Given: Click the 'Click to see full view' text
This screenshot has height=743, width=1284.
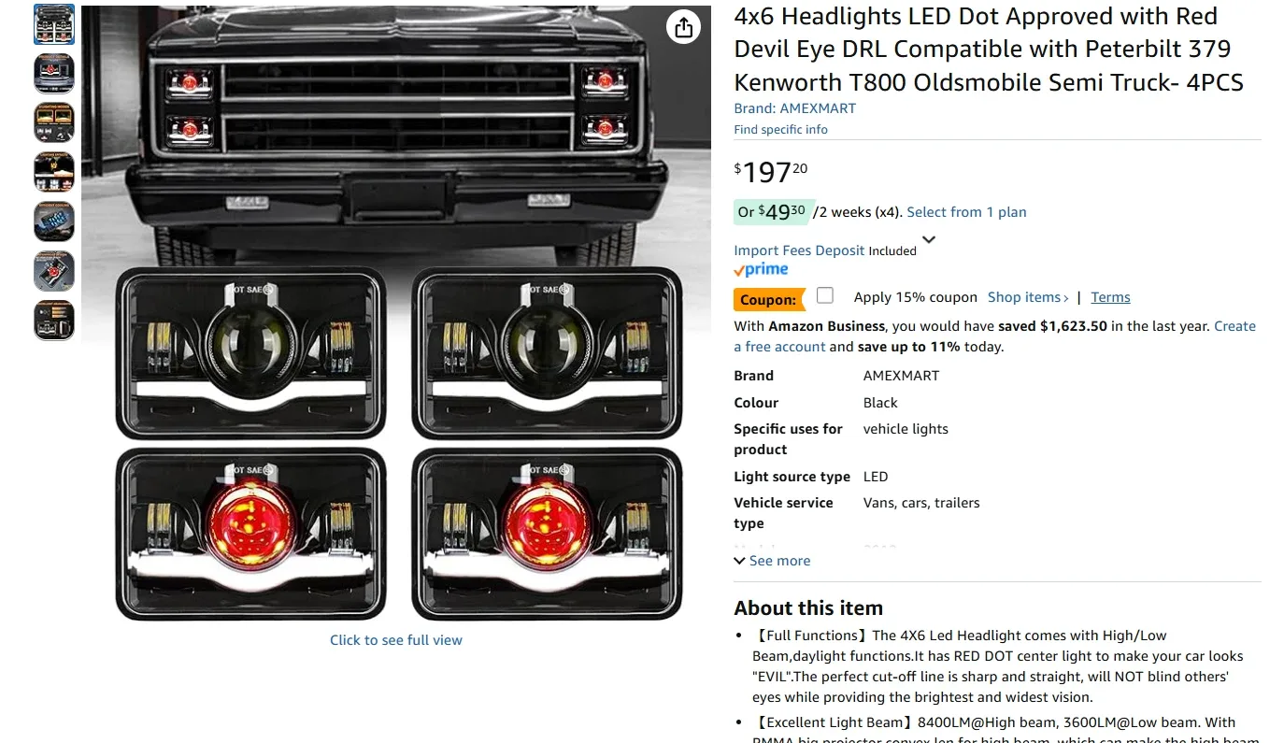Looking at the screenshot, I should coord(396,640).
